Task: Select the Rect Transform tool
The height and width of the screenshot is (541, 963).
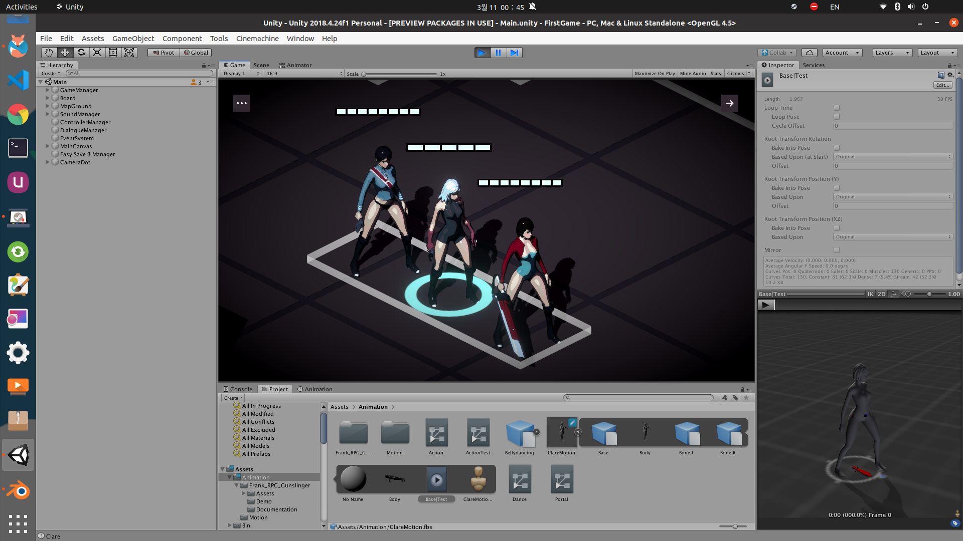Action: [113, 53]
